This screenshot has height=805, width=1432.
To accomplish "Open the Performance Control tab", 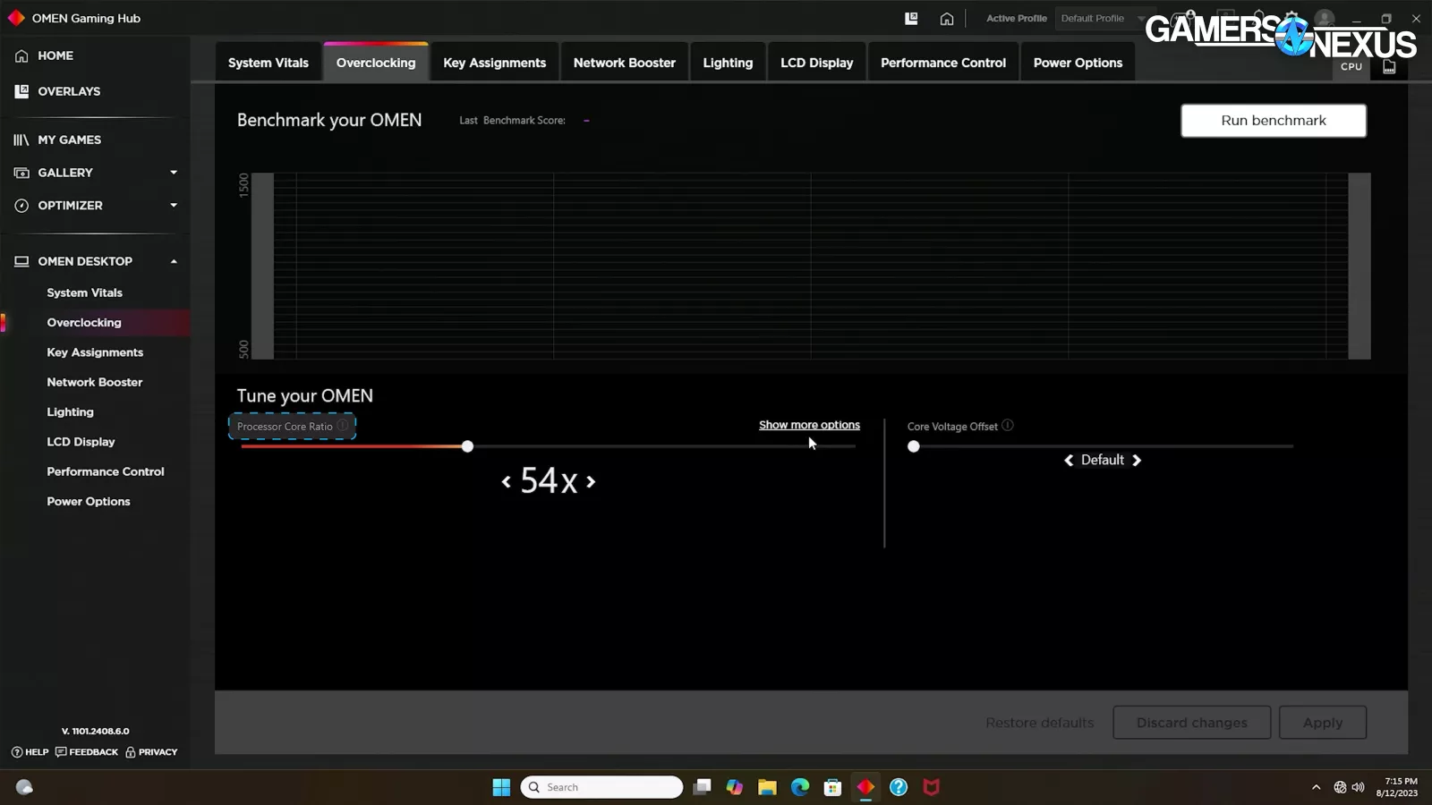I will click(x=942, y=63).
